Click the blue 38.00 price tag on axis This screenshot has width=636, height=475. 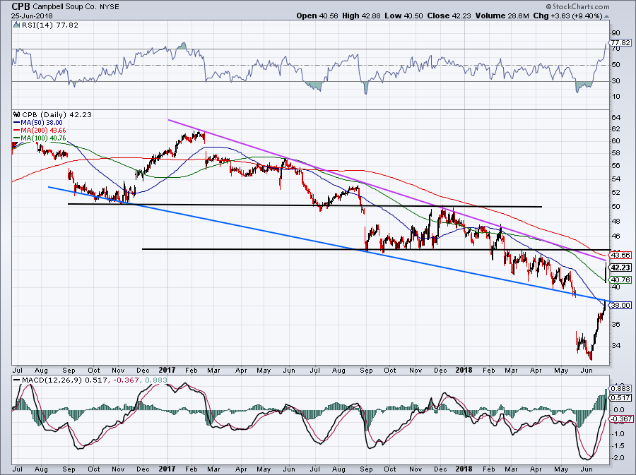pyautogui.click(x=620, y=306)
